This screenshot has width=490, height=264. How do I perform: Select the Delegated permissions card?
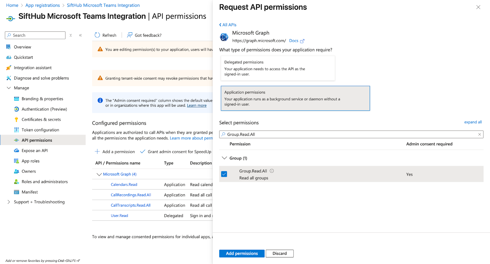click(277, 68)
